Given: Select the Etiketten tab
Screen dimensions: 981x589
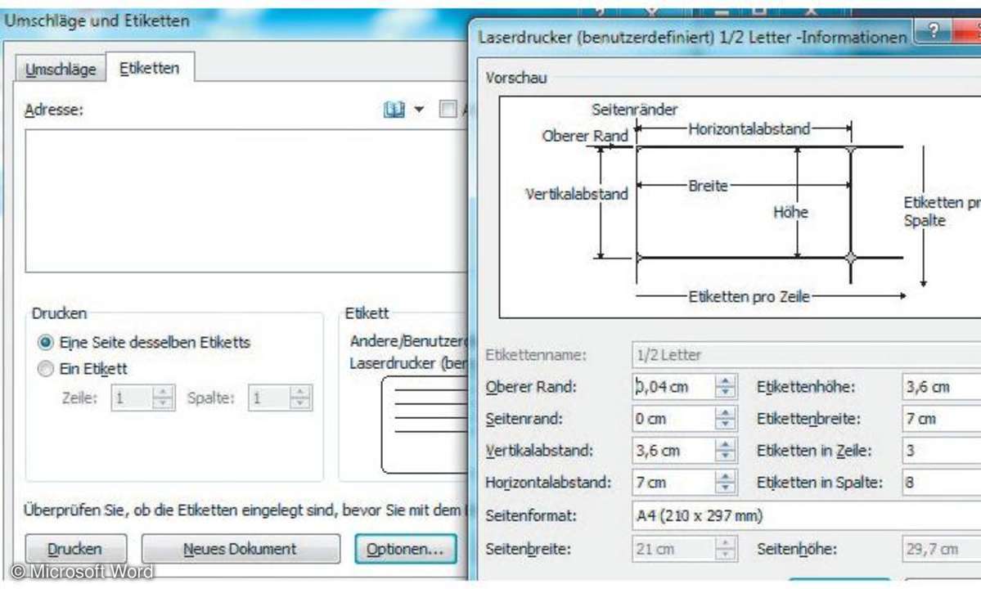Looking at the screenshot, I should click(150, 68).
